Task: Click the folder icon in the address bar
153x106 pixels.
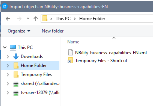Action: (x=45, y=19)
